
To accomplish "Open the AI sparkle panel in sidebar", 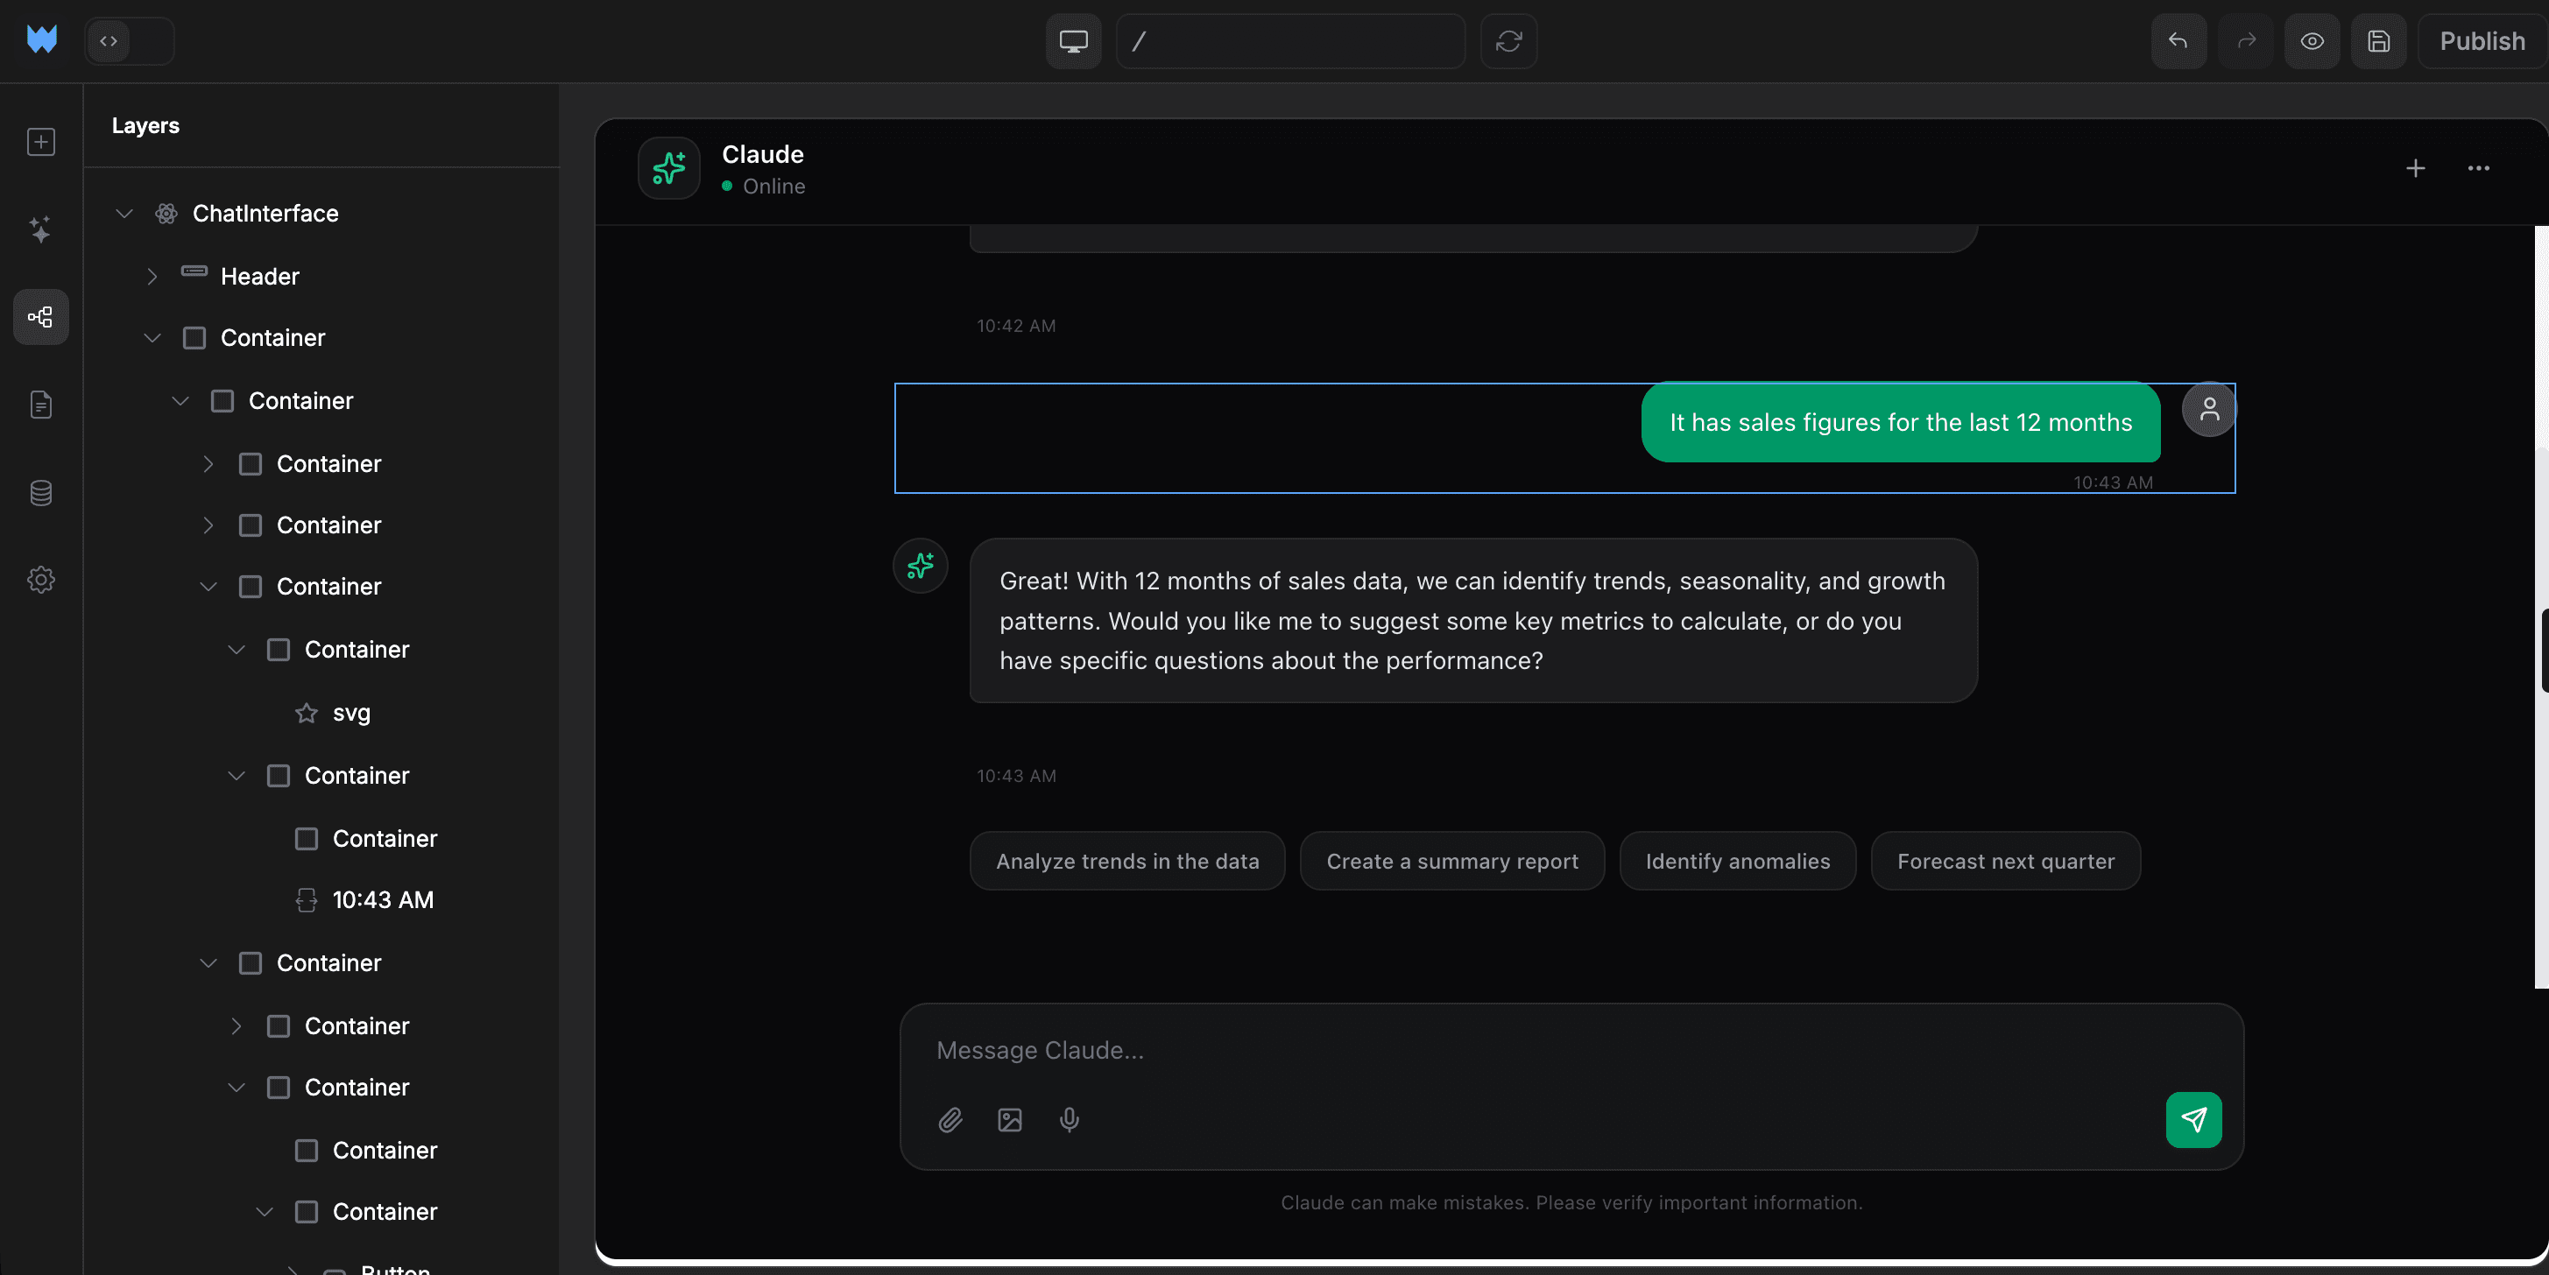I will coord(40,229).
